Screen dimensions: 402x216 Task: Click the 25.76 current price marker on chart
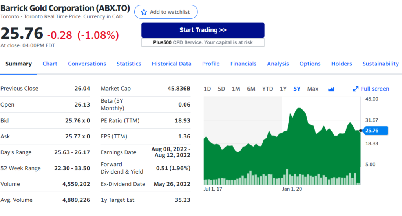coord(373,131)
